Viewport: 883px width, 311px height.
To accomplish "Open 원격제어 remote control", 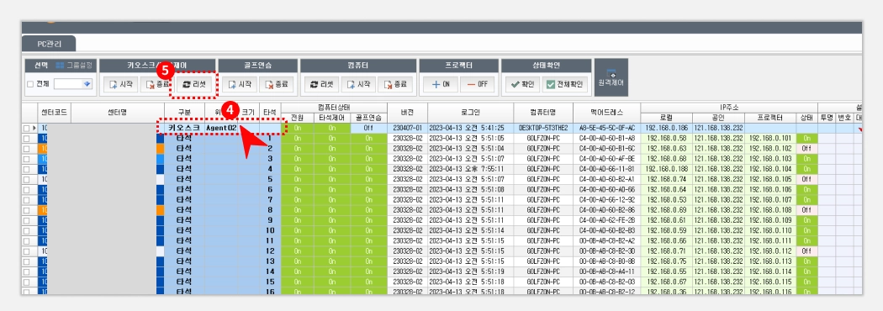I will coord(611,77).
